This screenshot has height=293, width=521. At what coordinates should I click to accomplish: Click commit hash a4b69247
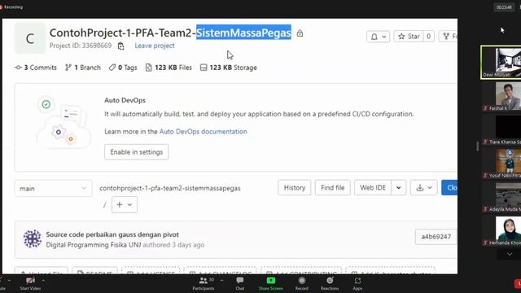[436, 237]
